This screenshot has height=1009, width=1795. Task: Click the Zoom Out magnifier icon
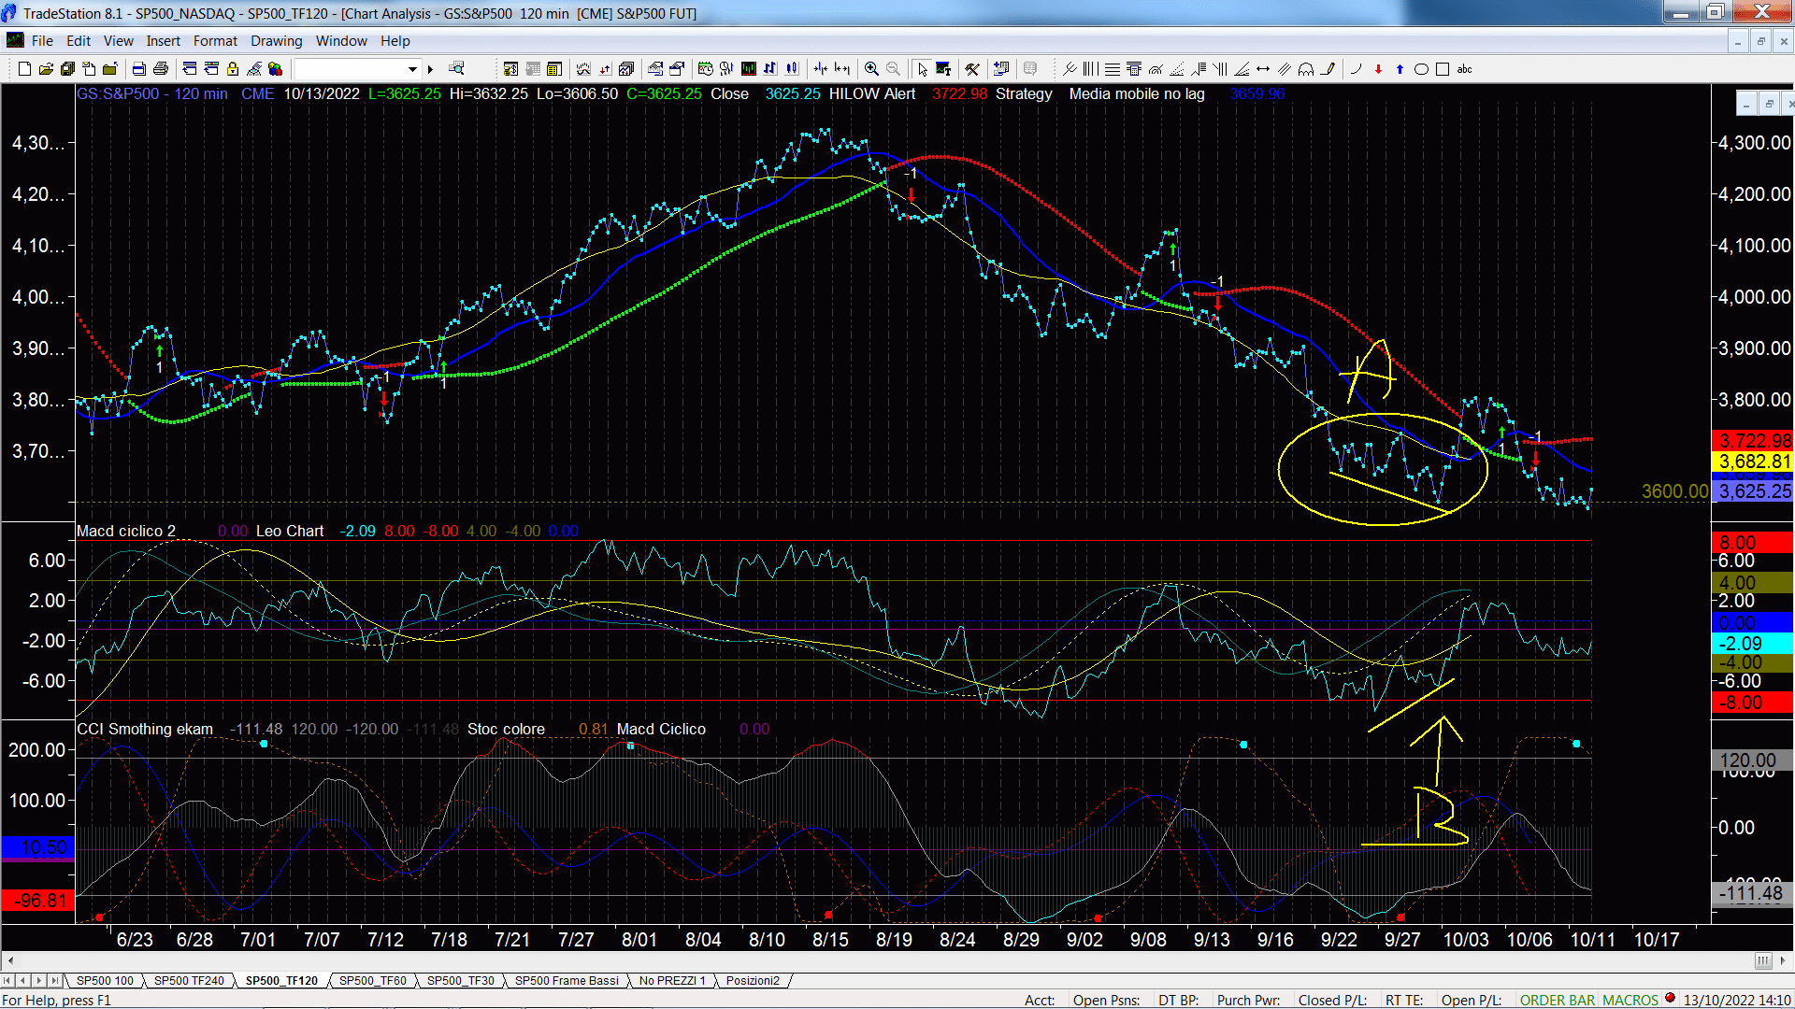tap(893, 69)
